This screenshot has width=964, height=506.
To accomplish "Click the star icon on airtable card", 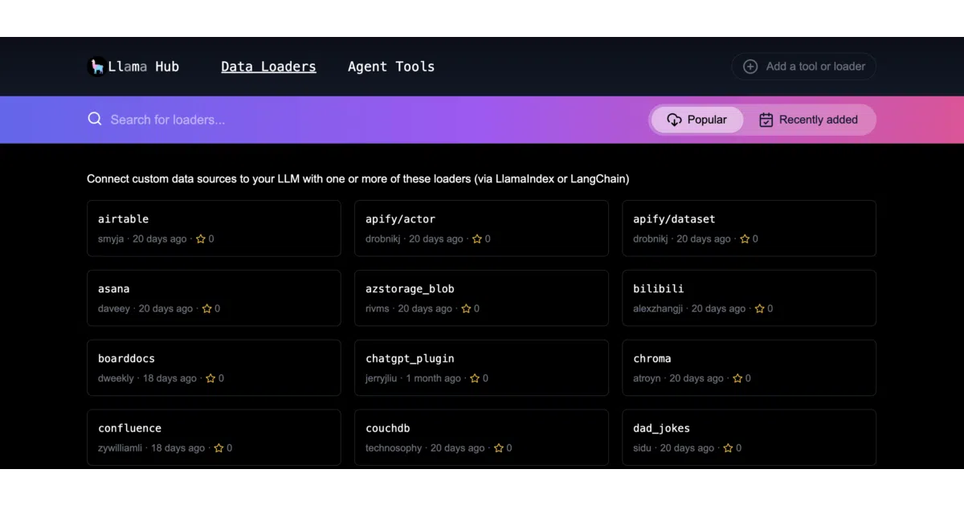I will 201,239.
